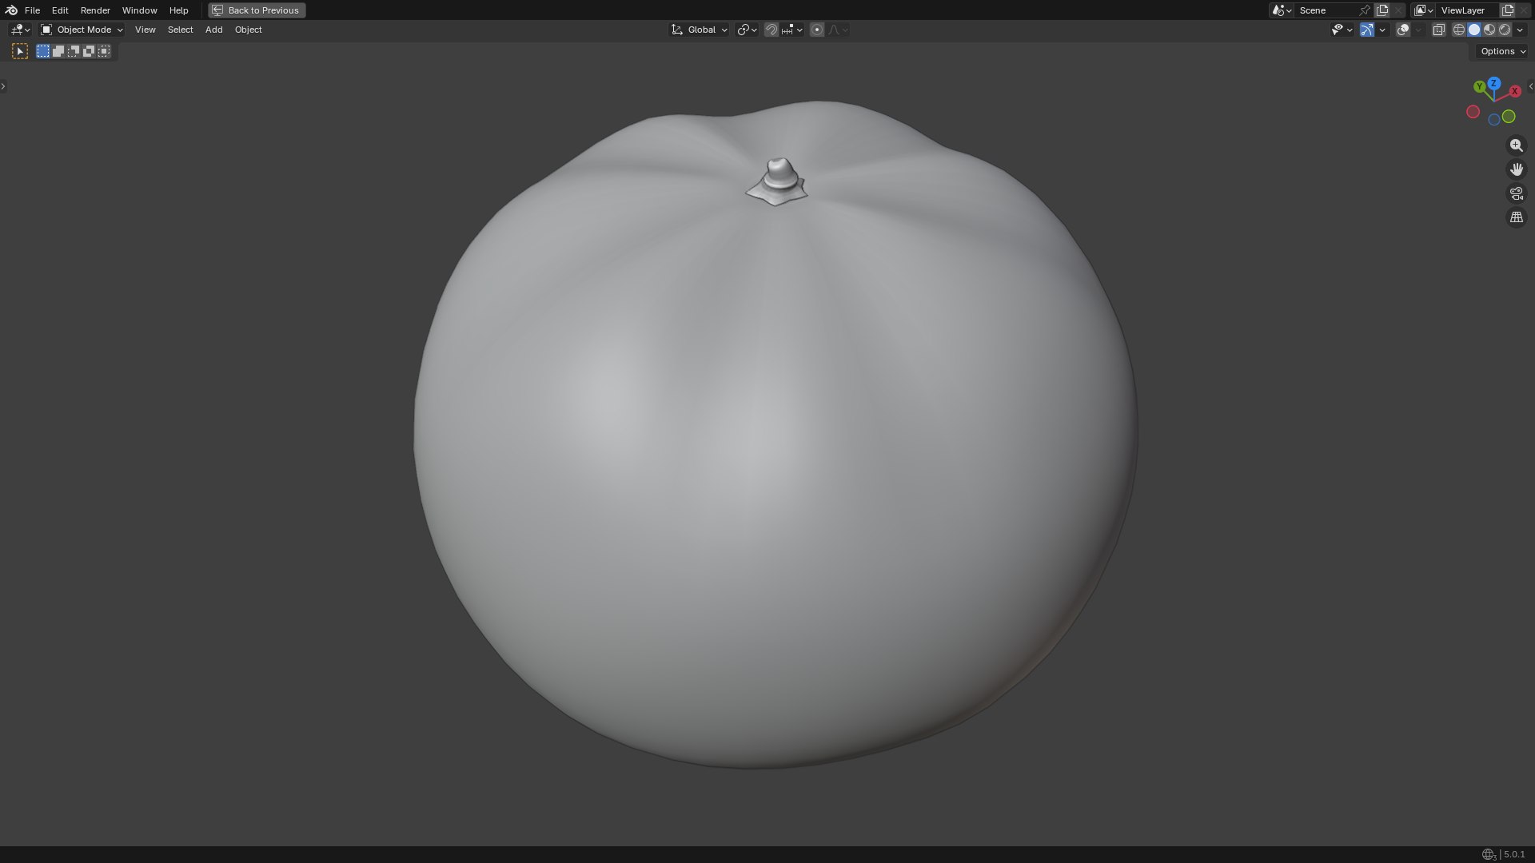1535x863 pixels.
Task: Enable wireframe viewport shading
Action: click(x=1459, y=30)
